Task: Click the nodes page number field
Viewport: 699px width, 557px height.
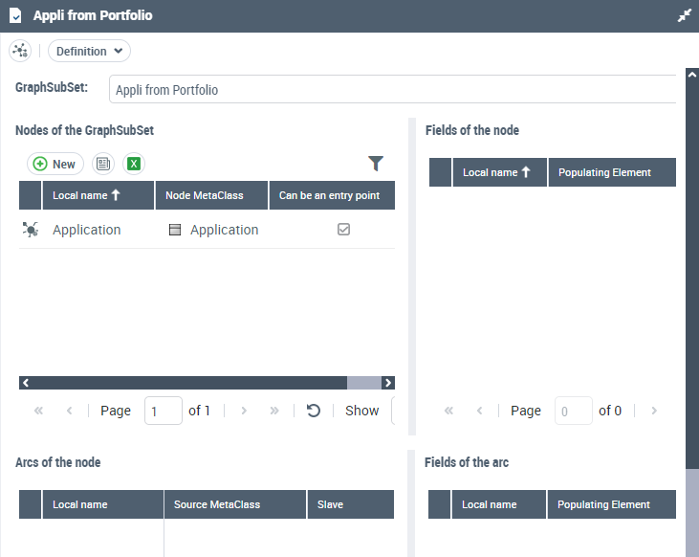Action: click(x=164, y=411)
